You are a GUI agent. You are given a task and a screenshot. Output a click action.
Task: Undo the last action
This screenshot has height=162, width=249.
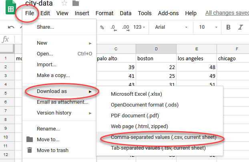[x=11, y=27]
